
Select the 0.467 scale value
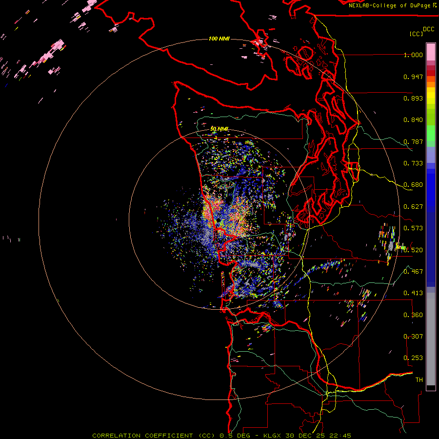coord(413,271)
